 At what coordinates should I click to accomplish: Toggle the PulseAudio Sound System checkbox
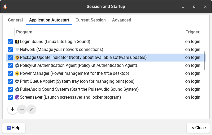[10, 89]
